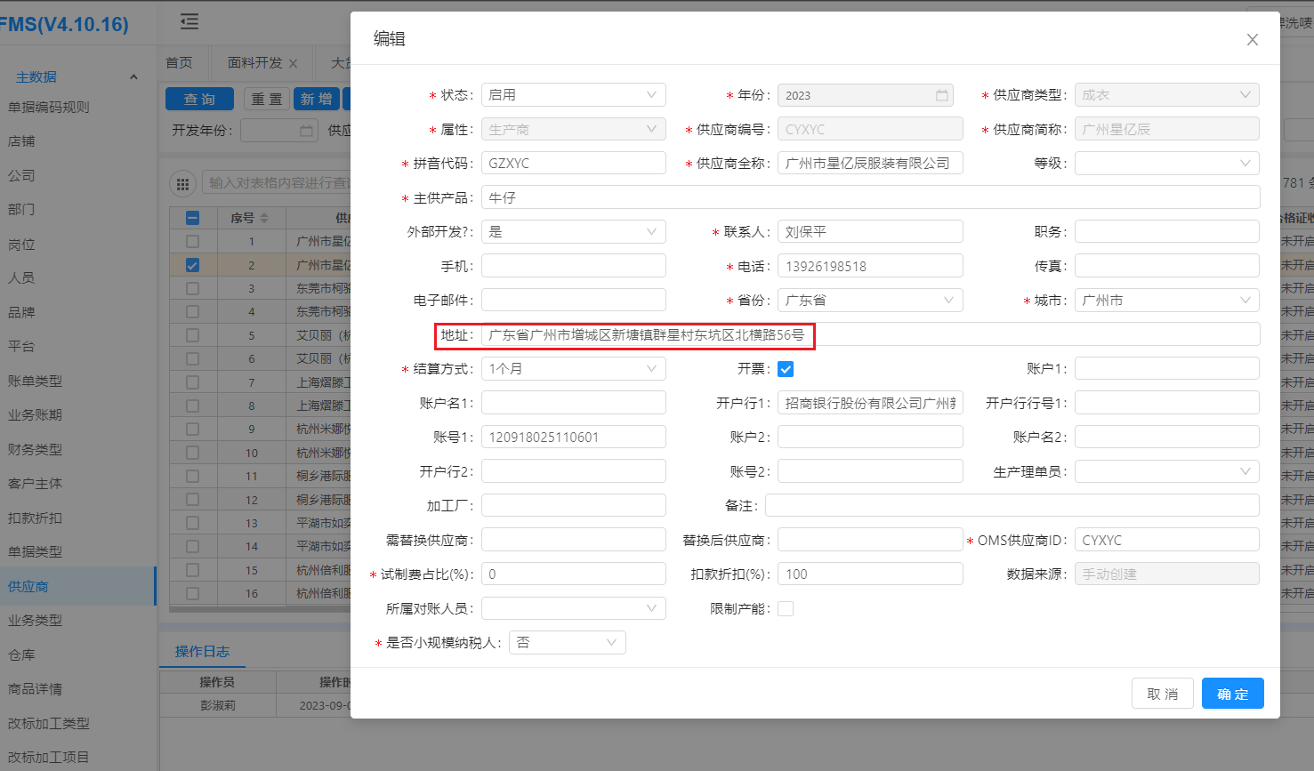
Task: Collapse the 主数据 menu group arrow
Action: 133,77
